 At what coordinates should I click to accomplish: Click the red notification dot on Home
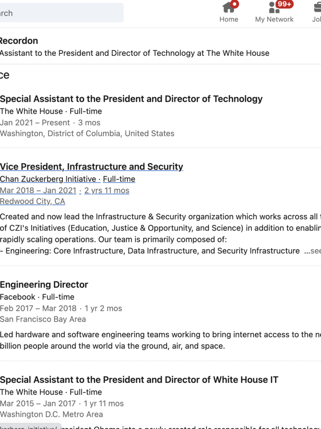click(235, 4)
